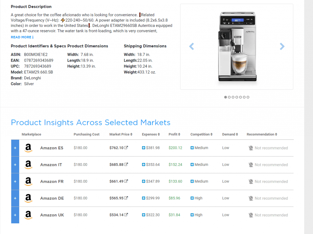Open Amazon ES market price external link
This screenshot has height=234, width=313.
click(x=126, y=147)
